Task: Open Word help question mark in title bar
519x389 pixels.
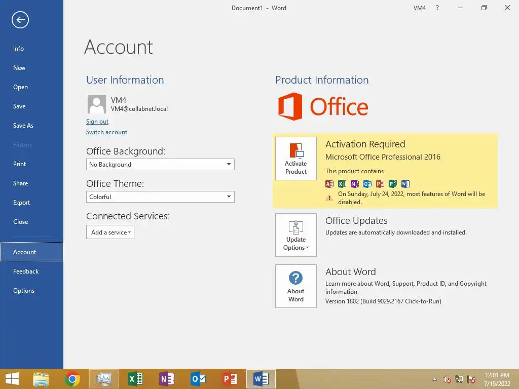Action: coord(437,8)
